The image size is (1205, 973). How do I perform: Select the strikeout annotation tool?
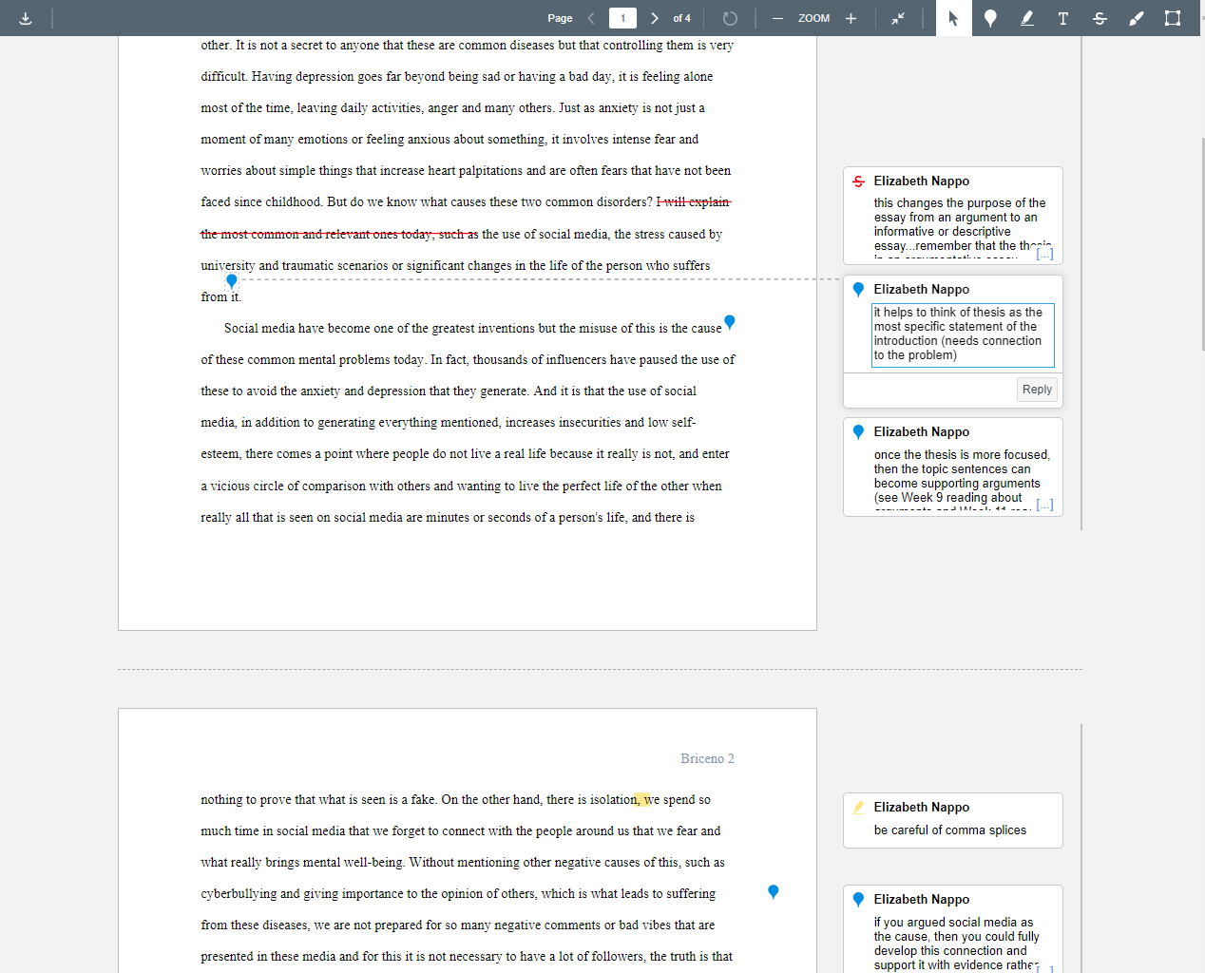(1100, 18)
